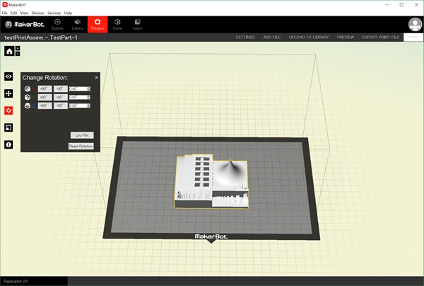The image size is (424, 286).
Task: Click the MakerBot logo in header
Action: tap(24, 24)
